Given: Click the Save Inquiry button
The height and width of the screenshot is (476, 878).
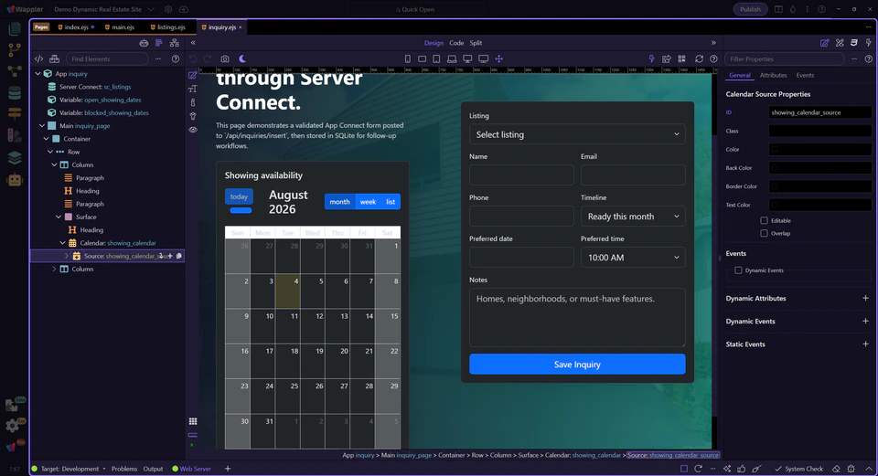Looking at the screenshot, I should point(577,365).
